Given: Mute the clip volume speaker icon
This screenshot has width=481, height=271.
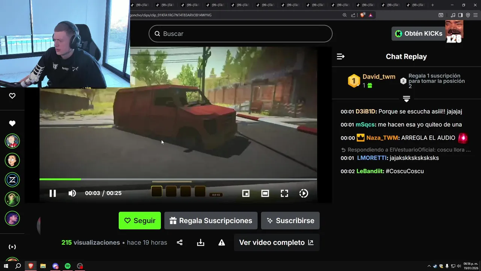Looking at the screenshot, I should (x=72, y=193).
